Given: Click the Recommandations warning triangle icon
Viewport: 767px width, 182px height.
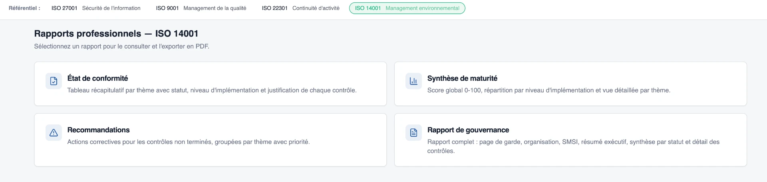Looking at the screenshot, I should click(x=54, y=133).
